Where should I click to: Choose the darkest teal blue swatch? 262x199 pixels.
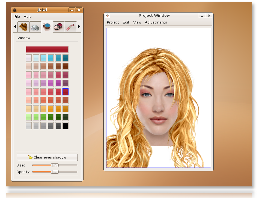tap(65, 58)
